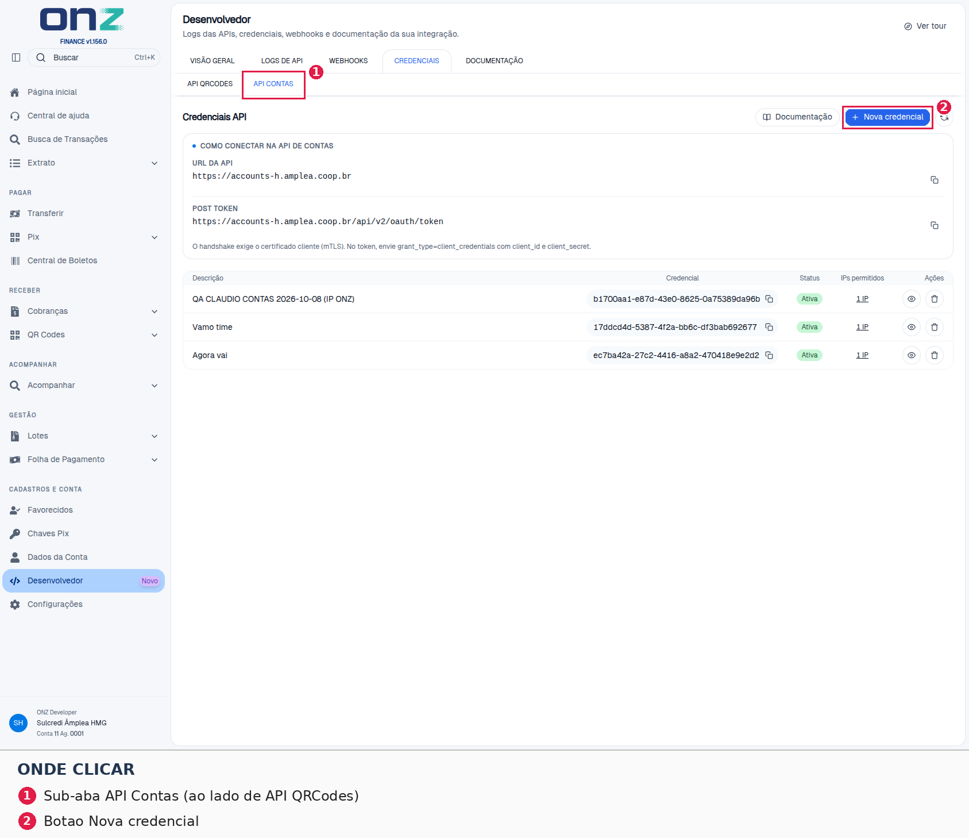Go to Busca de Transações
The width and height of the screenshot is (969, 838).
[83, 139]
